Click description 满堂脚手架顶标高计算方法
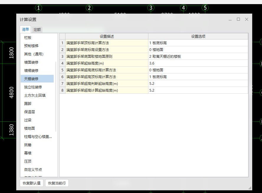Image resolution: width=262 pixels, height=193 pixels. click(107, 43)
